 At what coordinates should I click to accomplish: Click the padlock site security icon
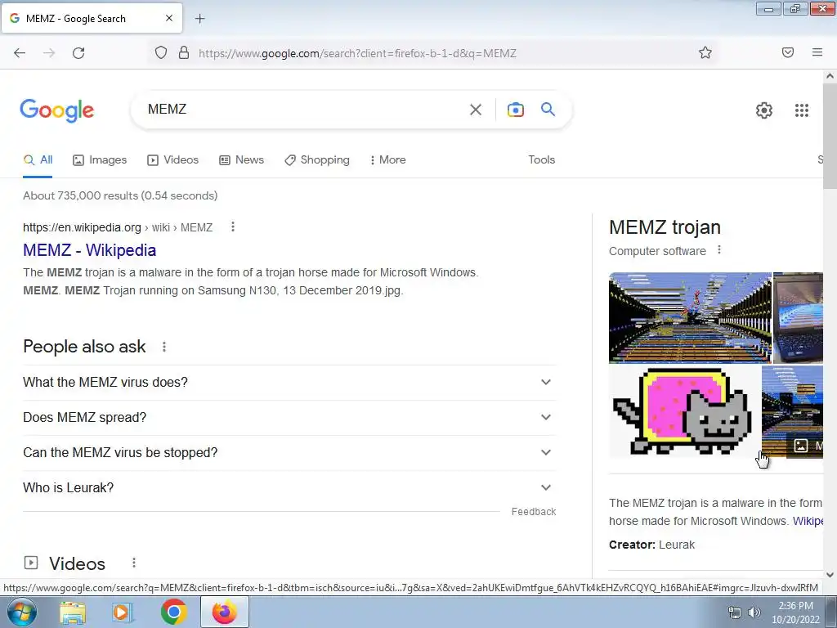184,52
